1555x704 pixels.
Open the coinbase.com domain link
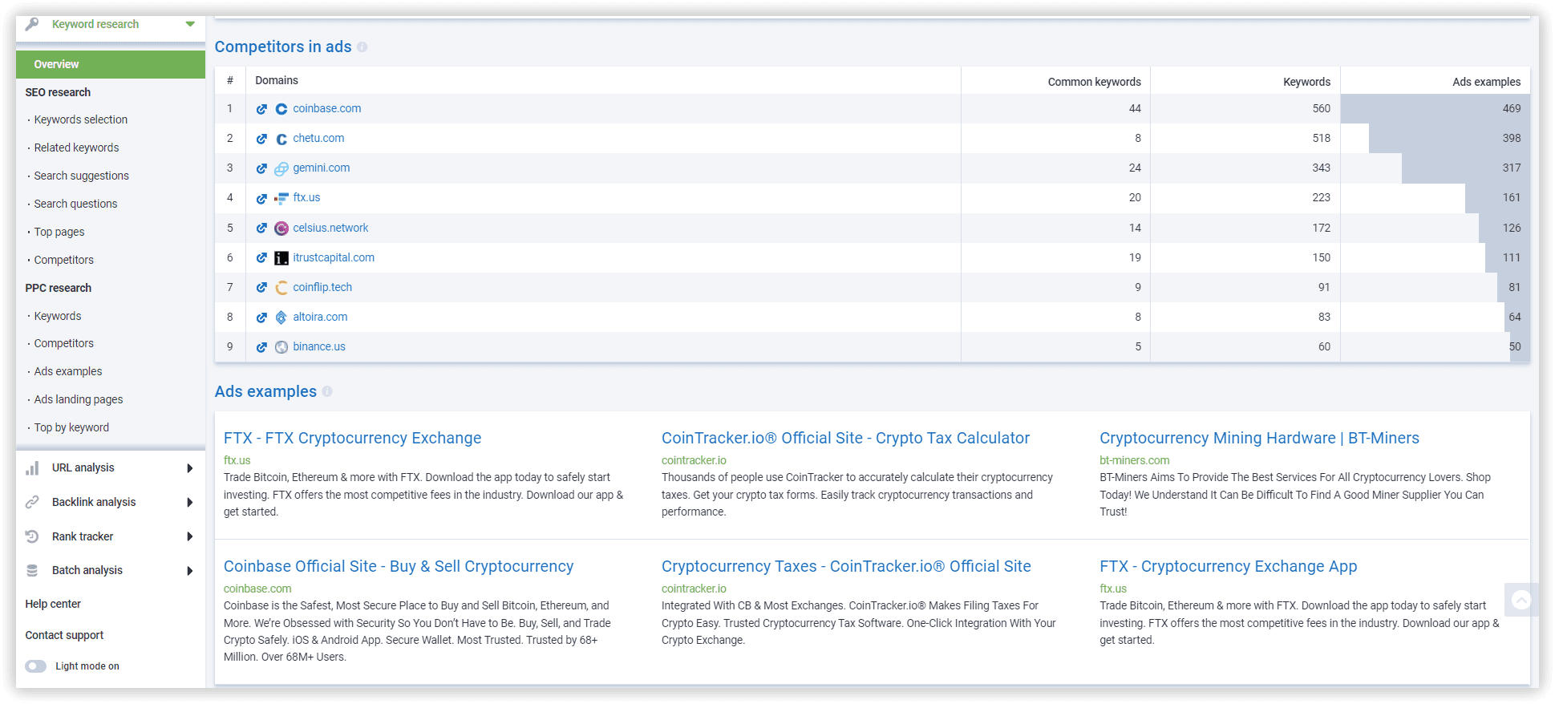click(x=327, y=108)
